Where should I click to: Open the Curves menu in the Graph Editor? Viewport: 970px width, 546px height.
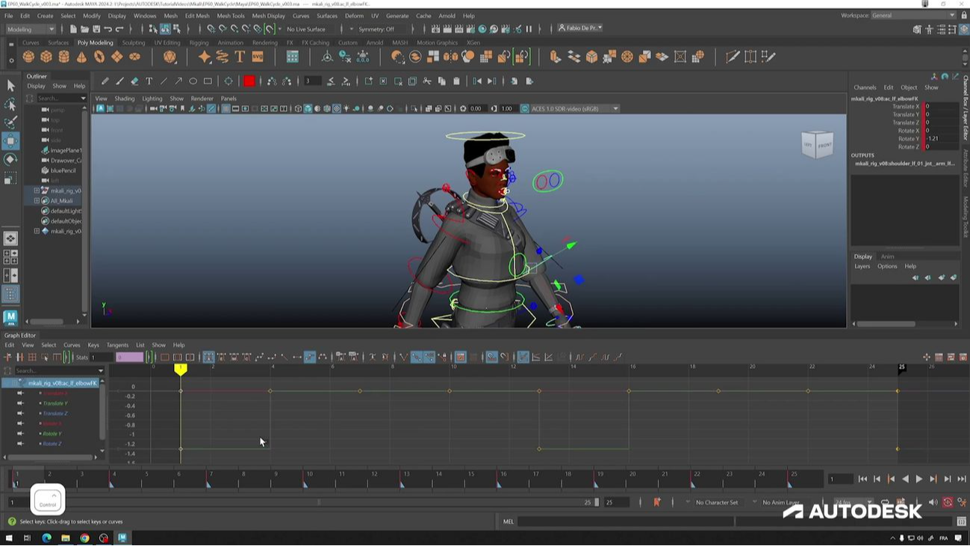coord(72,344)
